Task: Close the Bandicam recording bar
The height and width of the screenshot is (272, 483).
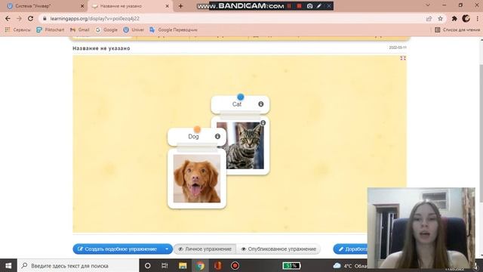Action: click(x=329, y=6)
